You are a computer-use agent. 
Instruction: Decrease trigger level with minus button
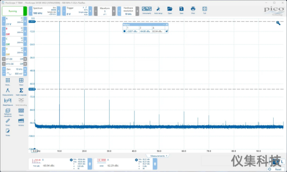coord(64,11)
